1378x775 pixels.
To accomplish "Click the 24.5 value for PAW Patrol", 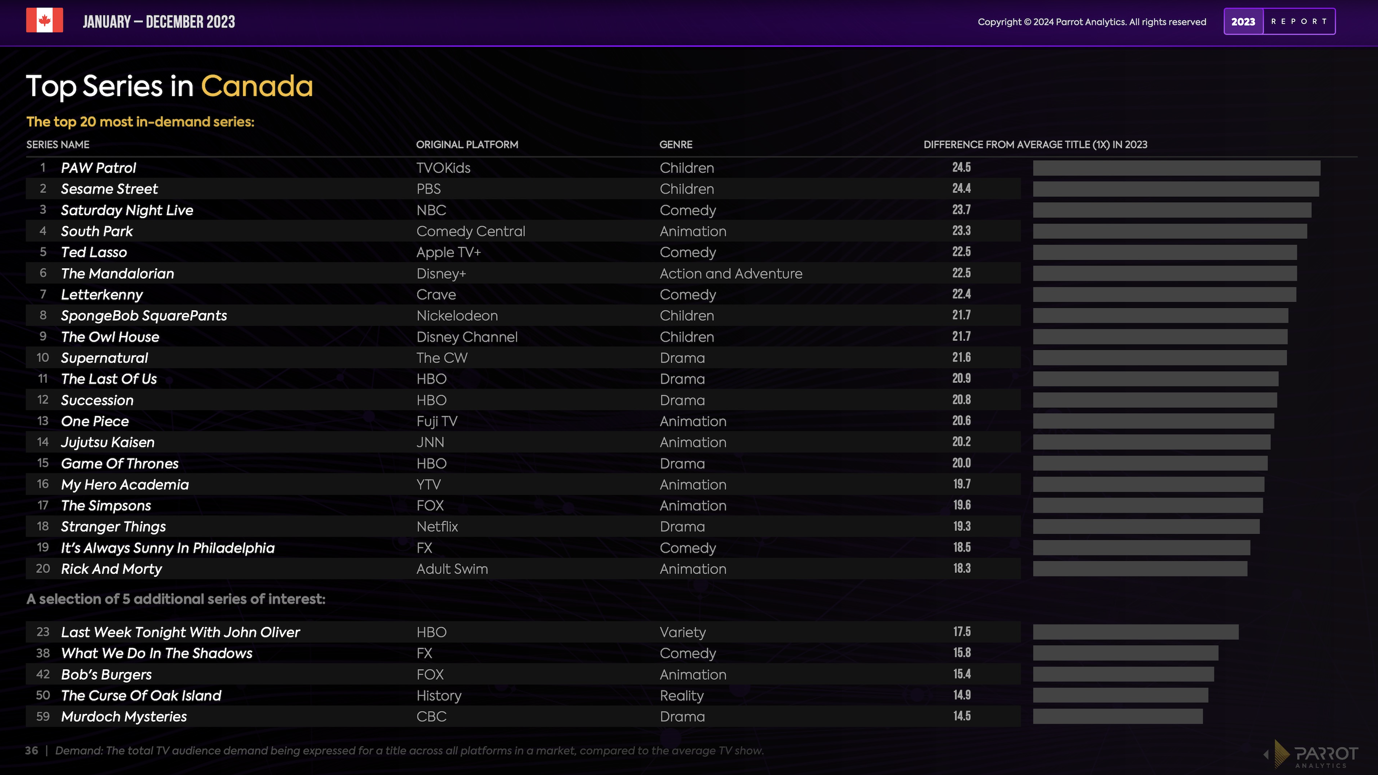I will [x=961, y=167].
